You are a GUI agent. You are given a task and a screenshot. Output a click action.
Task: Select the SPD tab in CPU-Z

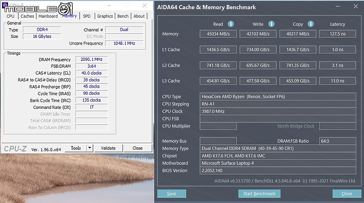point(86,16)
